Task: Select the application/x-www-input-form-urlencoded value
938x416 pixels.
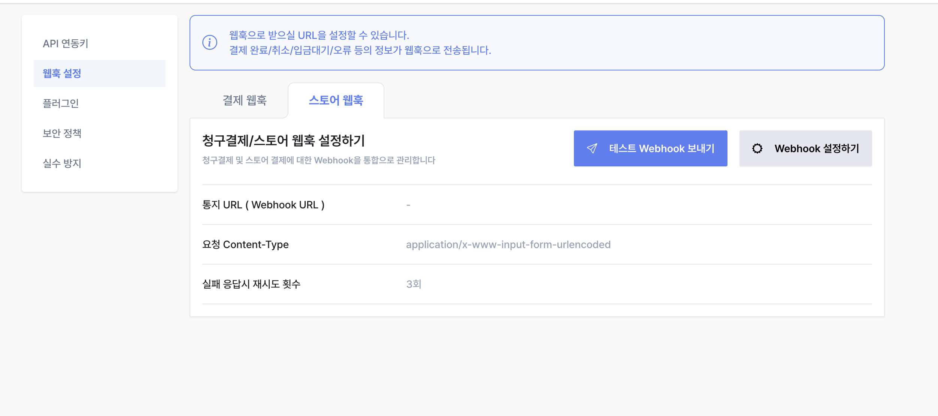Action: click(x=509, y=244)
